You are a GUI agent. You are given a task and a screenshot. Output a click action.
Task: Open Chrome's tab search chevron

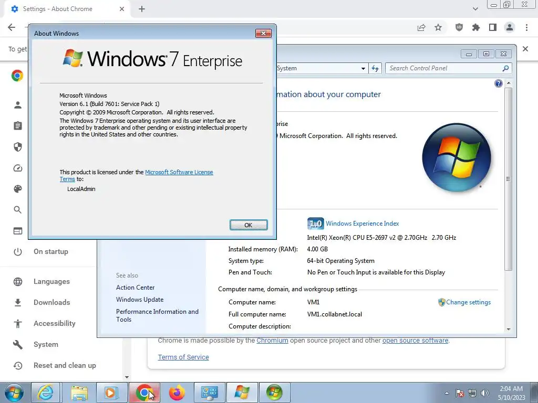click(475, 9)
